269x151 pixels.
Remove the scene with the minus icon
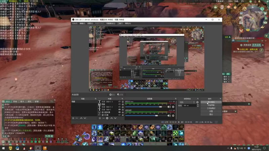tap(77, 118)
